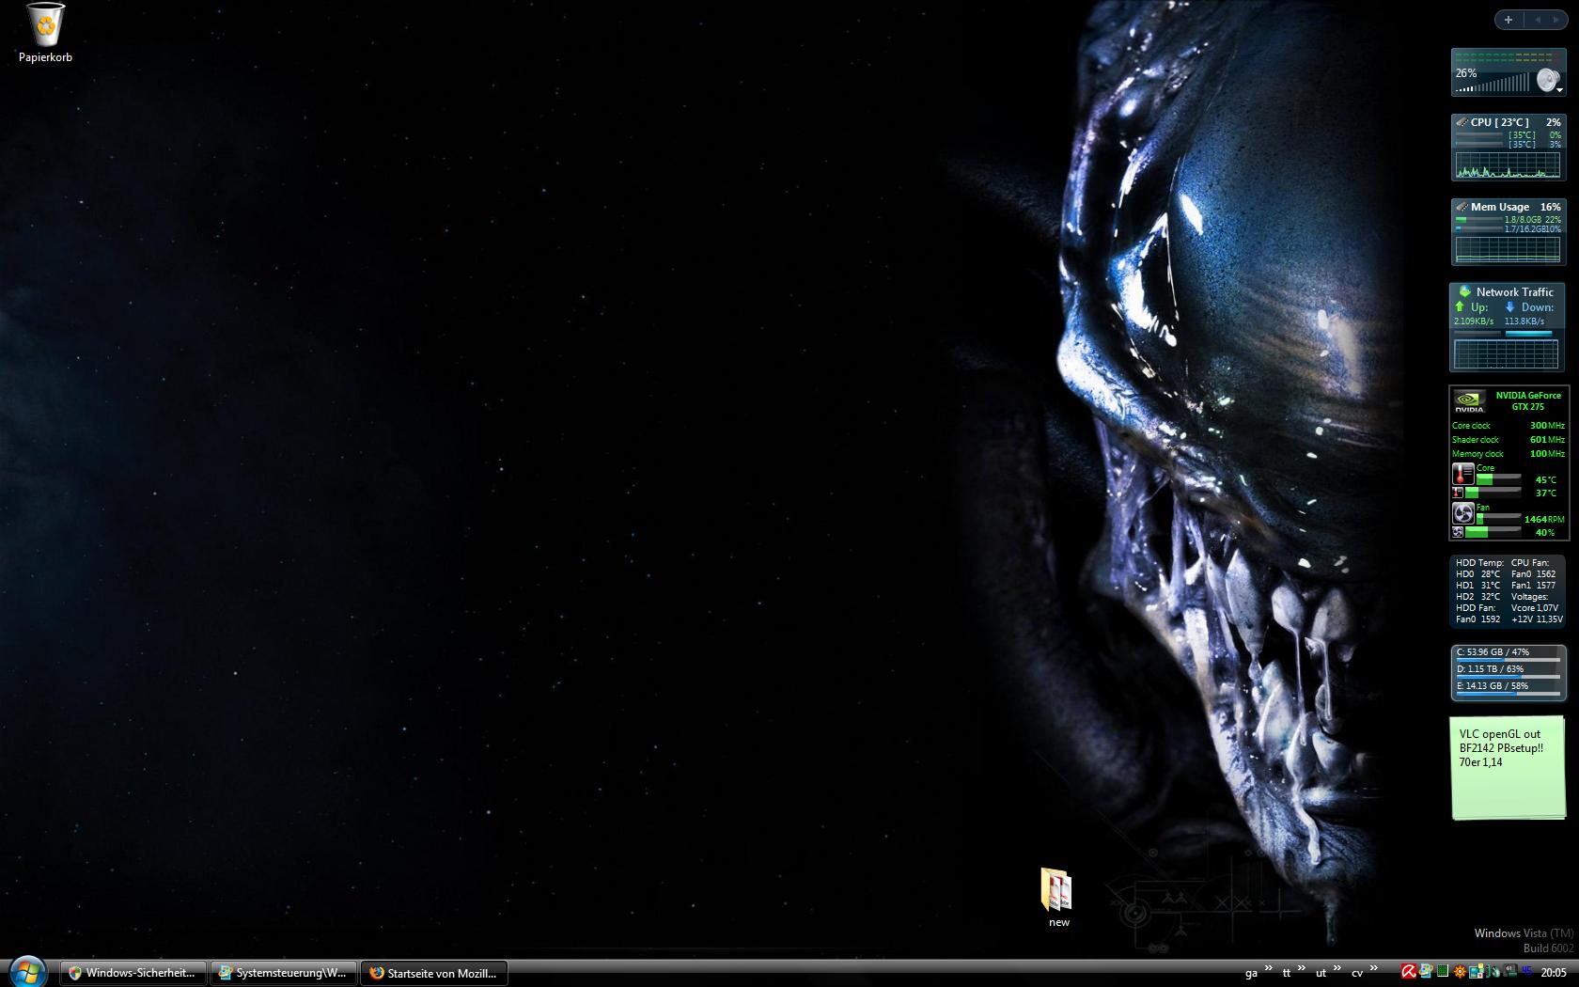
Task: Open the Windows Start orb
Action: coord(26,972)
